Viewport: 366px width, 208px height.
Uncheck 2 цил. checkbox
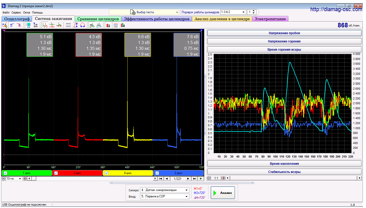(x=157, y=173)
